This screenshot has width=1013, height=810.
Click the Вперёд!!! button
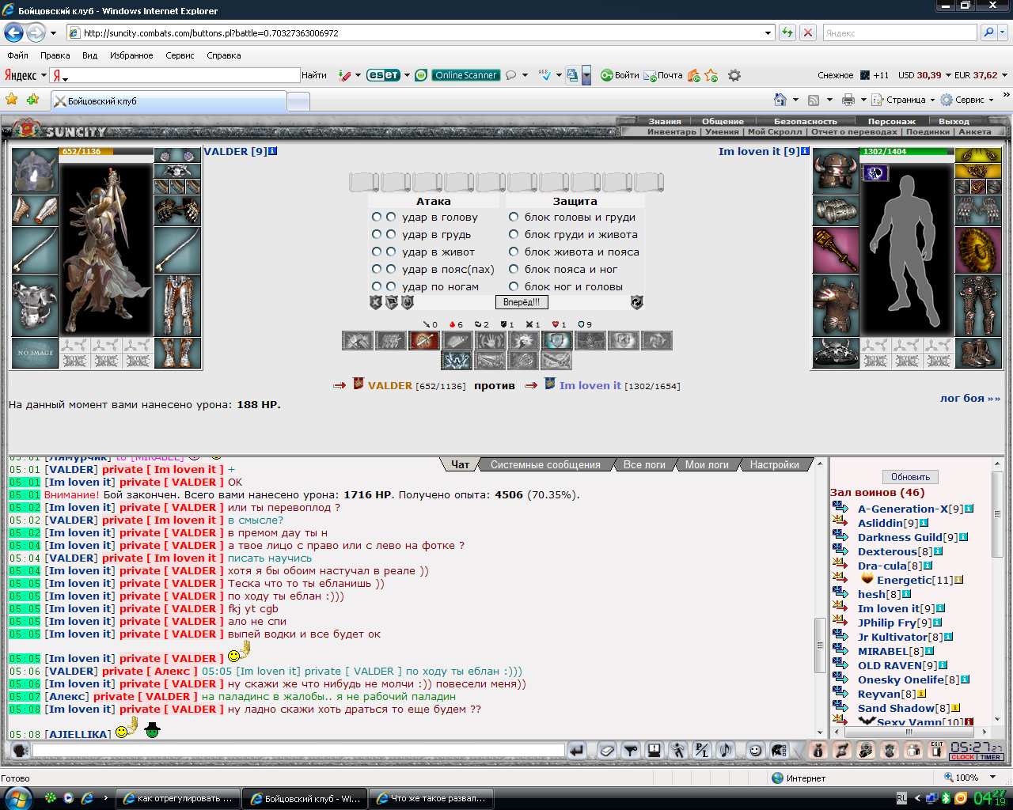[522, 302]
